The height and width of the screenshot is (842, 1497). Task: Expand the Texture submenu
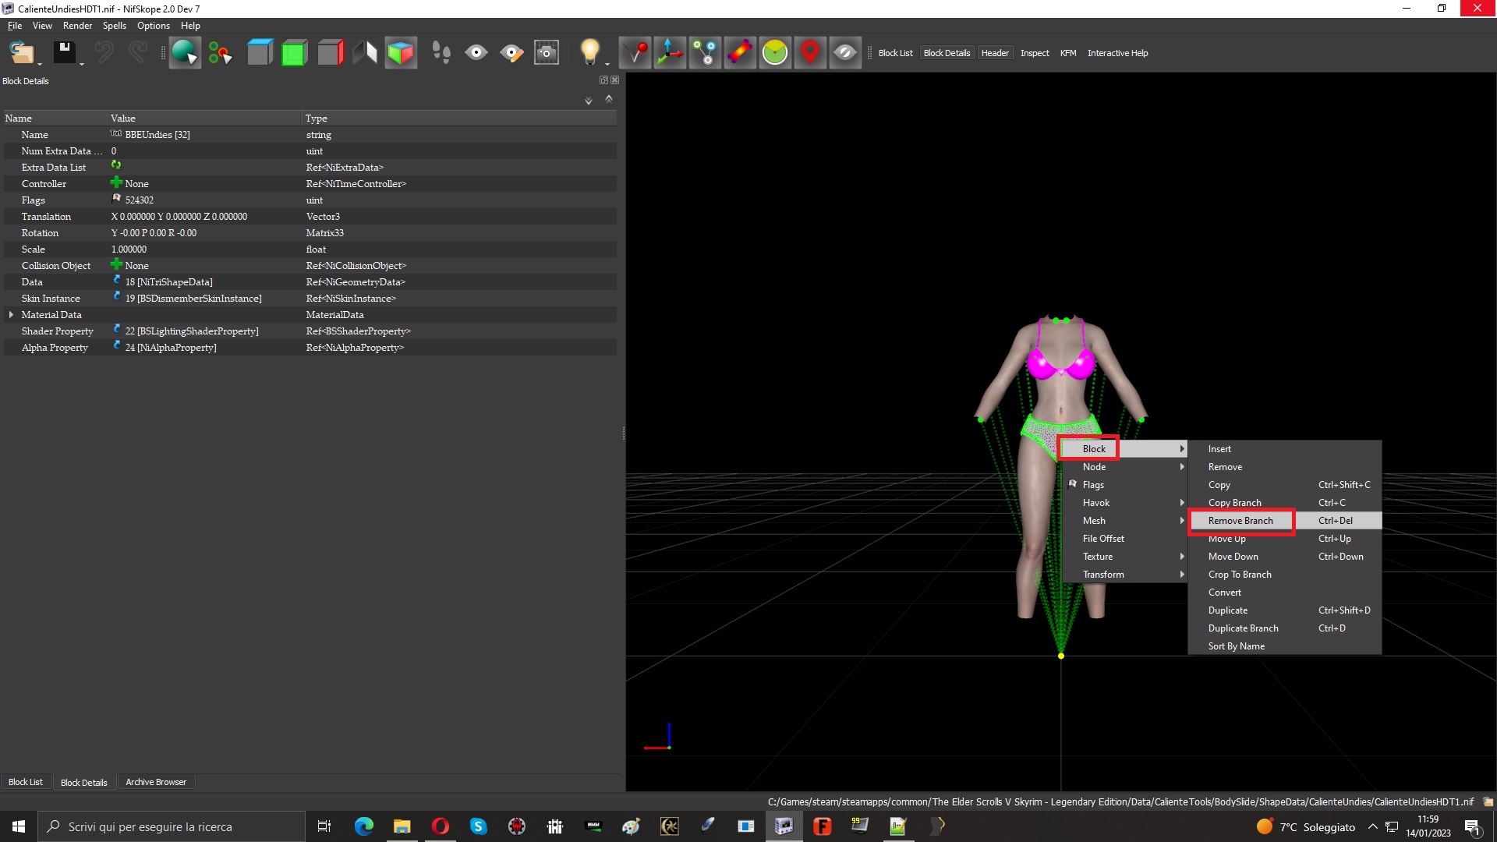(x=1125, y=557)
